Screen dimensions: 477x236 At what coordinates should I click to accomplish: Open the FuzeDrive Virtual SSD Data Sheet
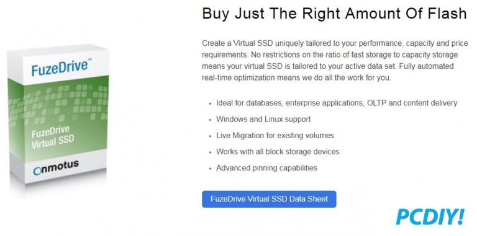click(x=269, y=199)
